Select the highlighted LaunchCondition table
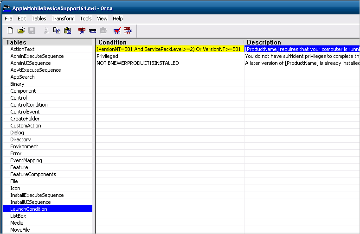Image resolution: width=360 pixels, height=234 pixels. (x=48, y=209)
